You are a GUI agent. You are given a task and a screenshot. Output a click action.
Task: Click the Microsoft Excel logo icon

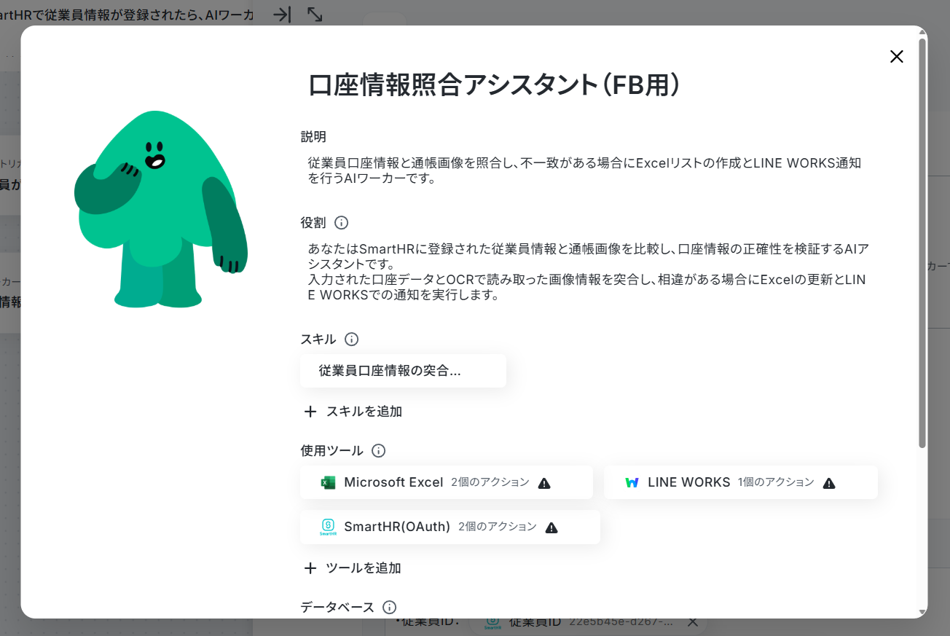tap(329, 482)
